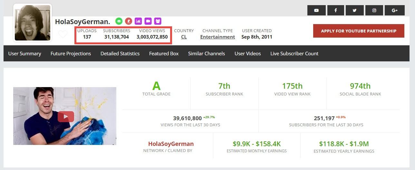This screenshot has width=415, height=170.
Task: Open the Future Projections tab
Action: point(71,53)
